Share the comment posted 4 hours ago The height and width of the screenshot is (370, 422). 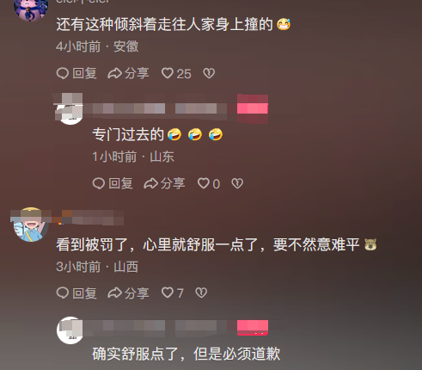click(x=128, y=73)
